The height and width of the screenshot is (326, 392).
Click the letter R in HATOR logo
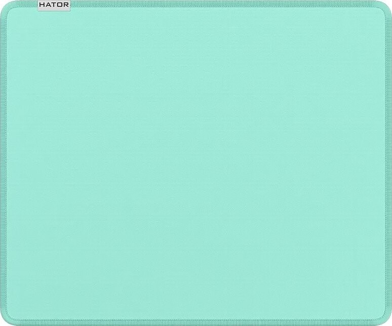click(66, 6)
